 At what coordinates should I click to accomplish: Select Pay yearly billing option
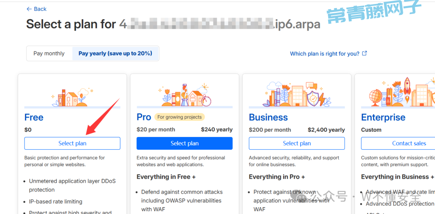point(115,53)
